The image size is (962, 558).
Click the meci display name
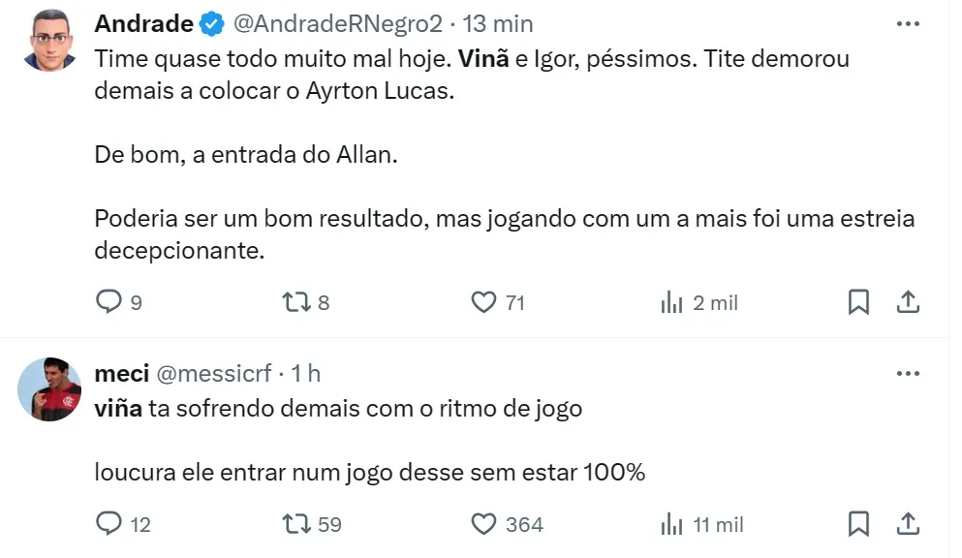point(120,373)
